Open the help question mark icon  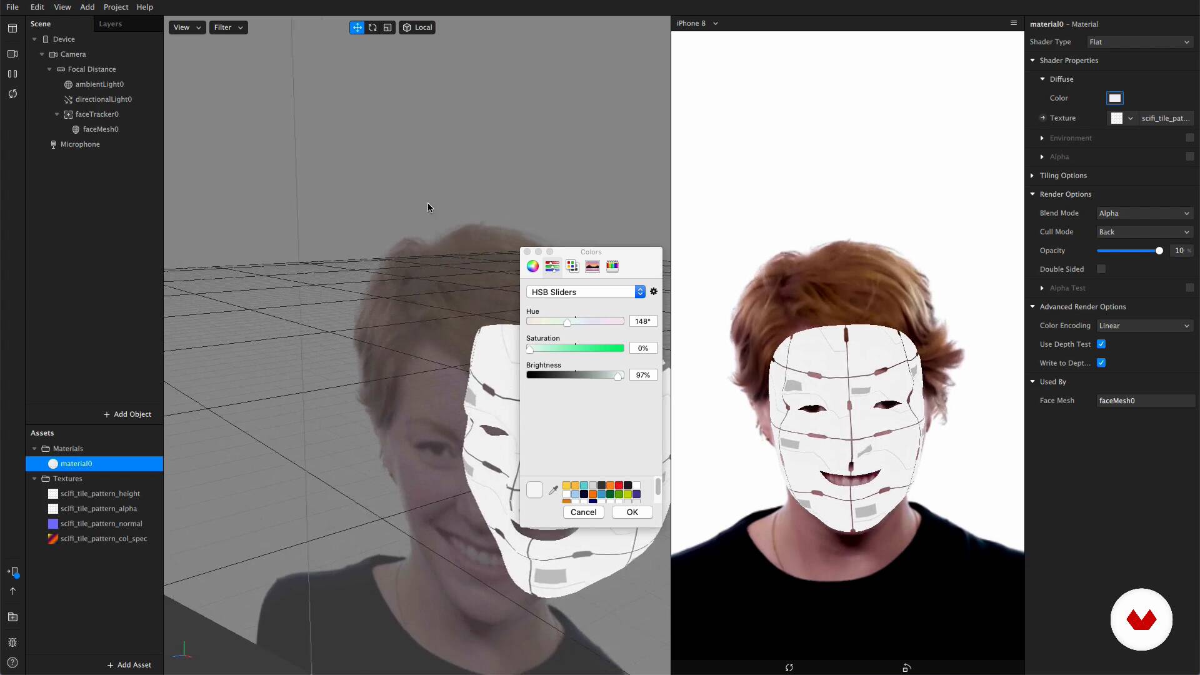(12, 662)
